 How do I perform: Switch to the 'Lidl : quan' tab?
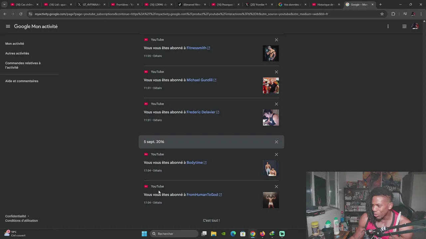pos(58,5)
